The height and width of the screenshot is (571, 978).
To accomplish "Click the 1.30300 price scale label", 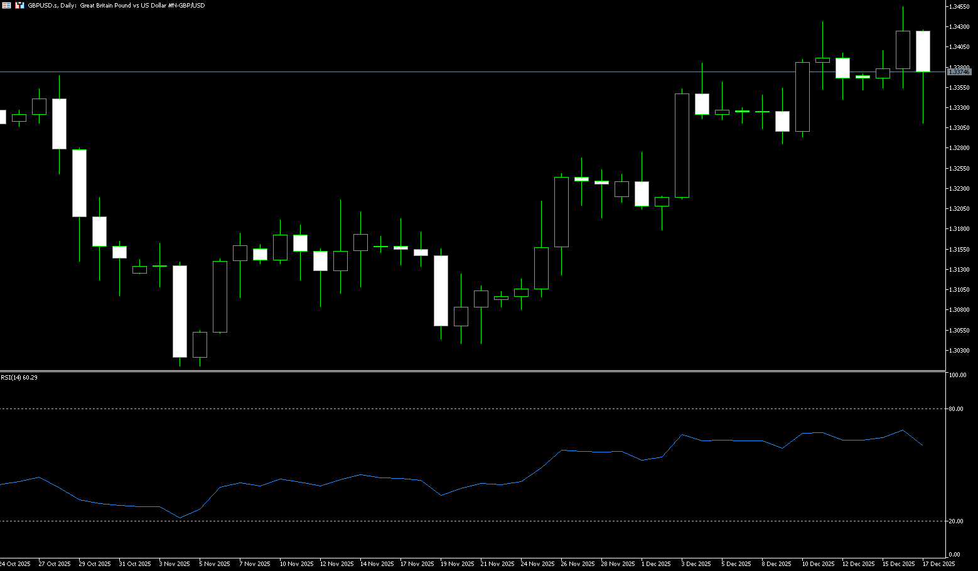I will pyautogui.click(x=959, y=351).
